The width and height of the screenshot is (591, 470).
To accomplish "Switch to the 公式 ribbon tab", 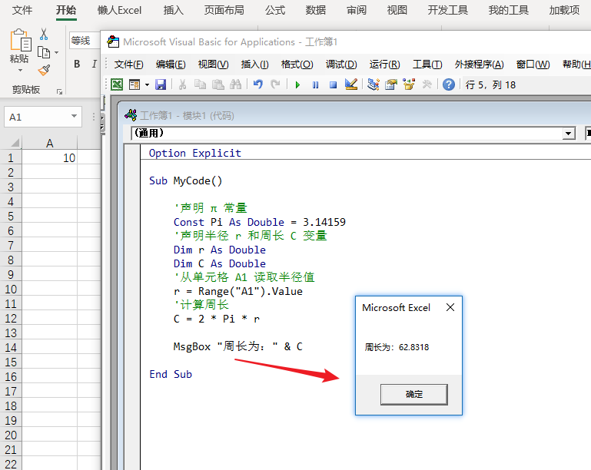I will click(x=275, y=10).
